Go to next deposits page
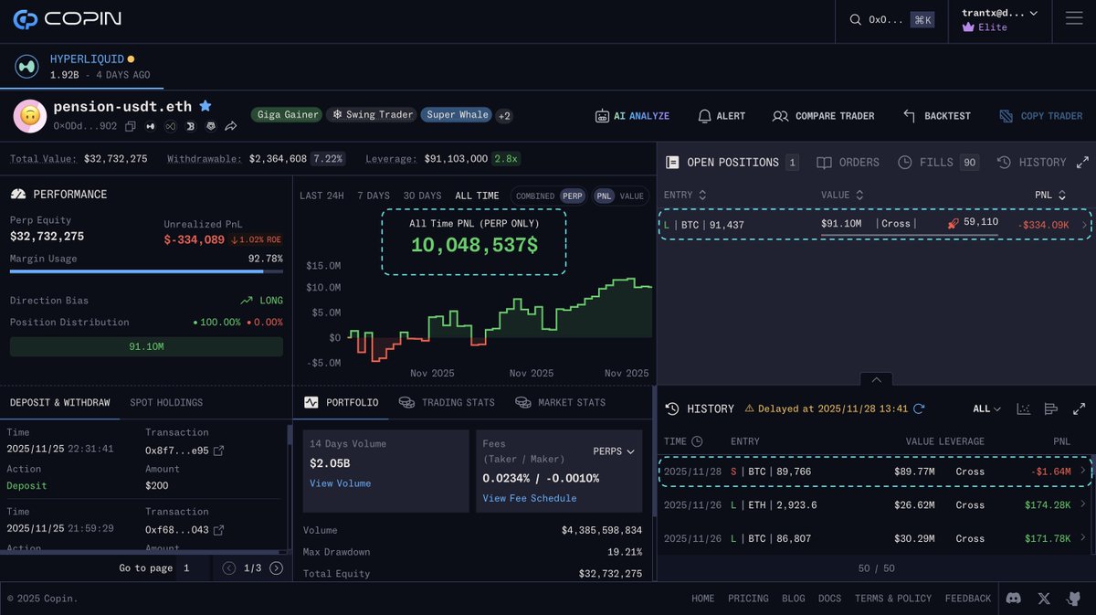Image resolution: width=1096 pixels, height=615 pixels. [276, 568]
